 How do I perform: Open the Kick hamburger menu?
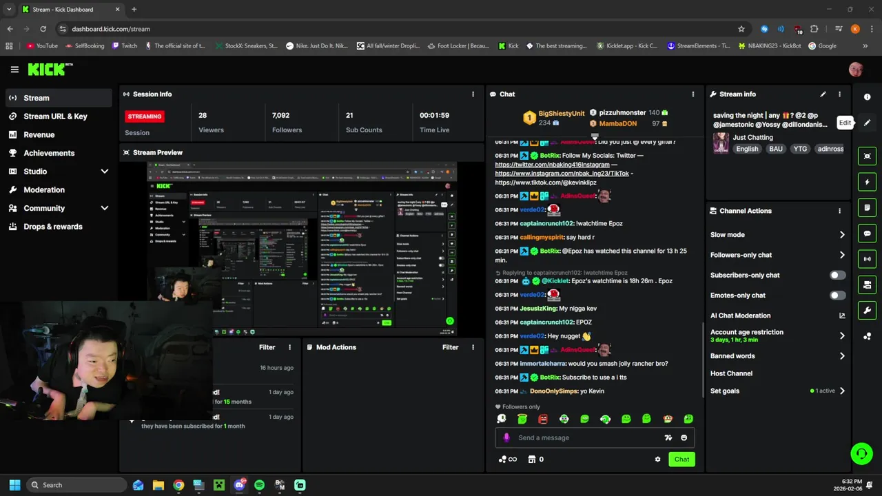coord(14,70)
